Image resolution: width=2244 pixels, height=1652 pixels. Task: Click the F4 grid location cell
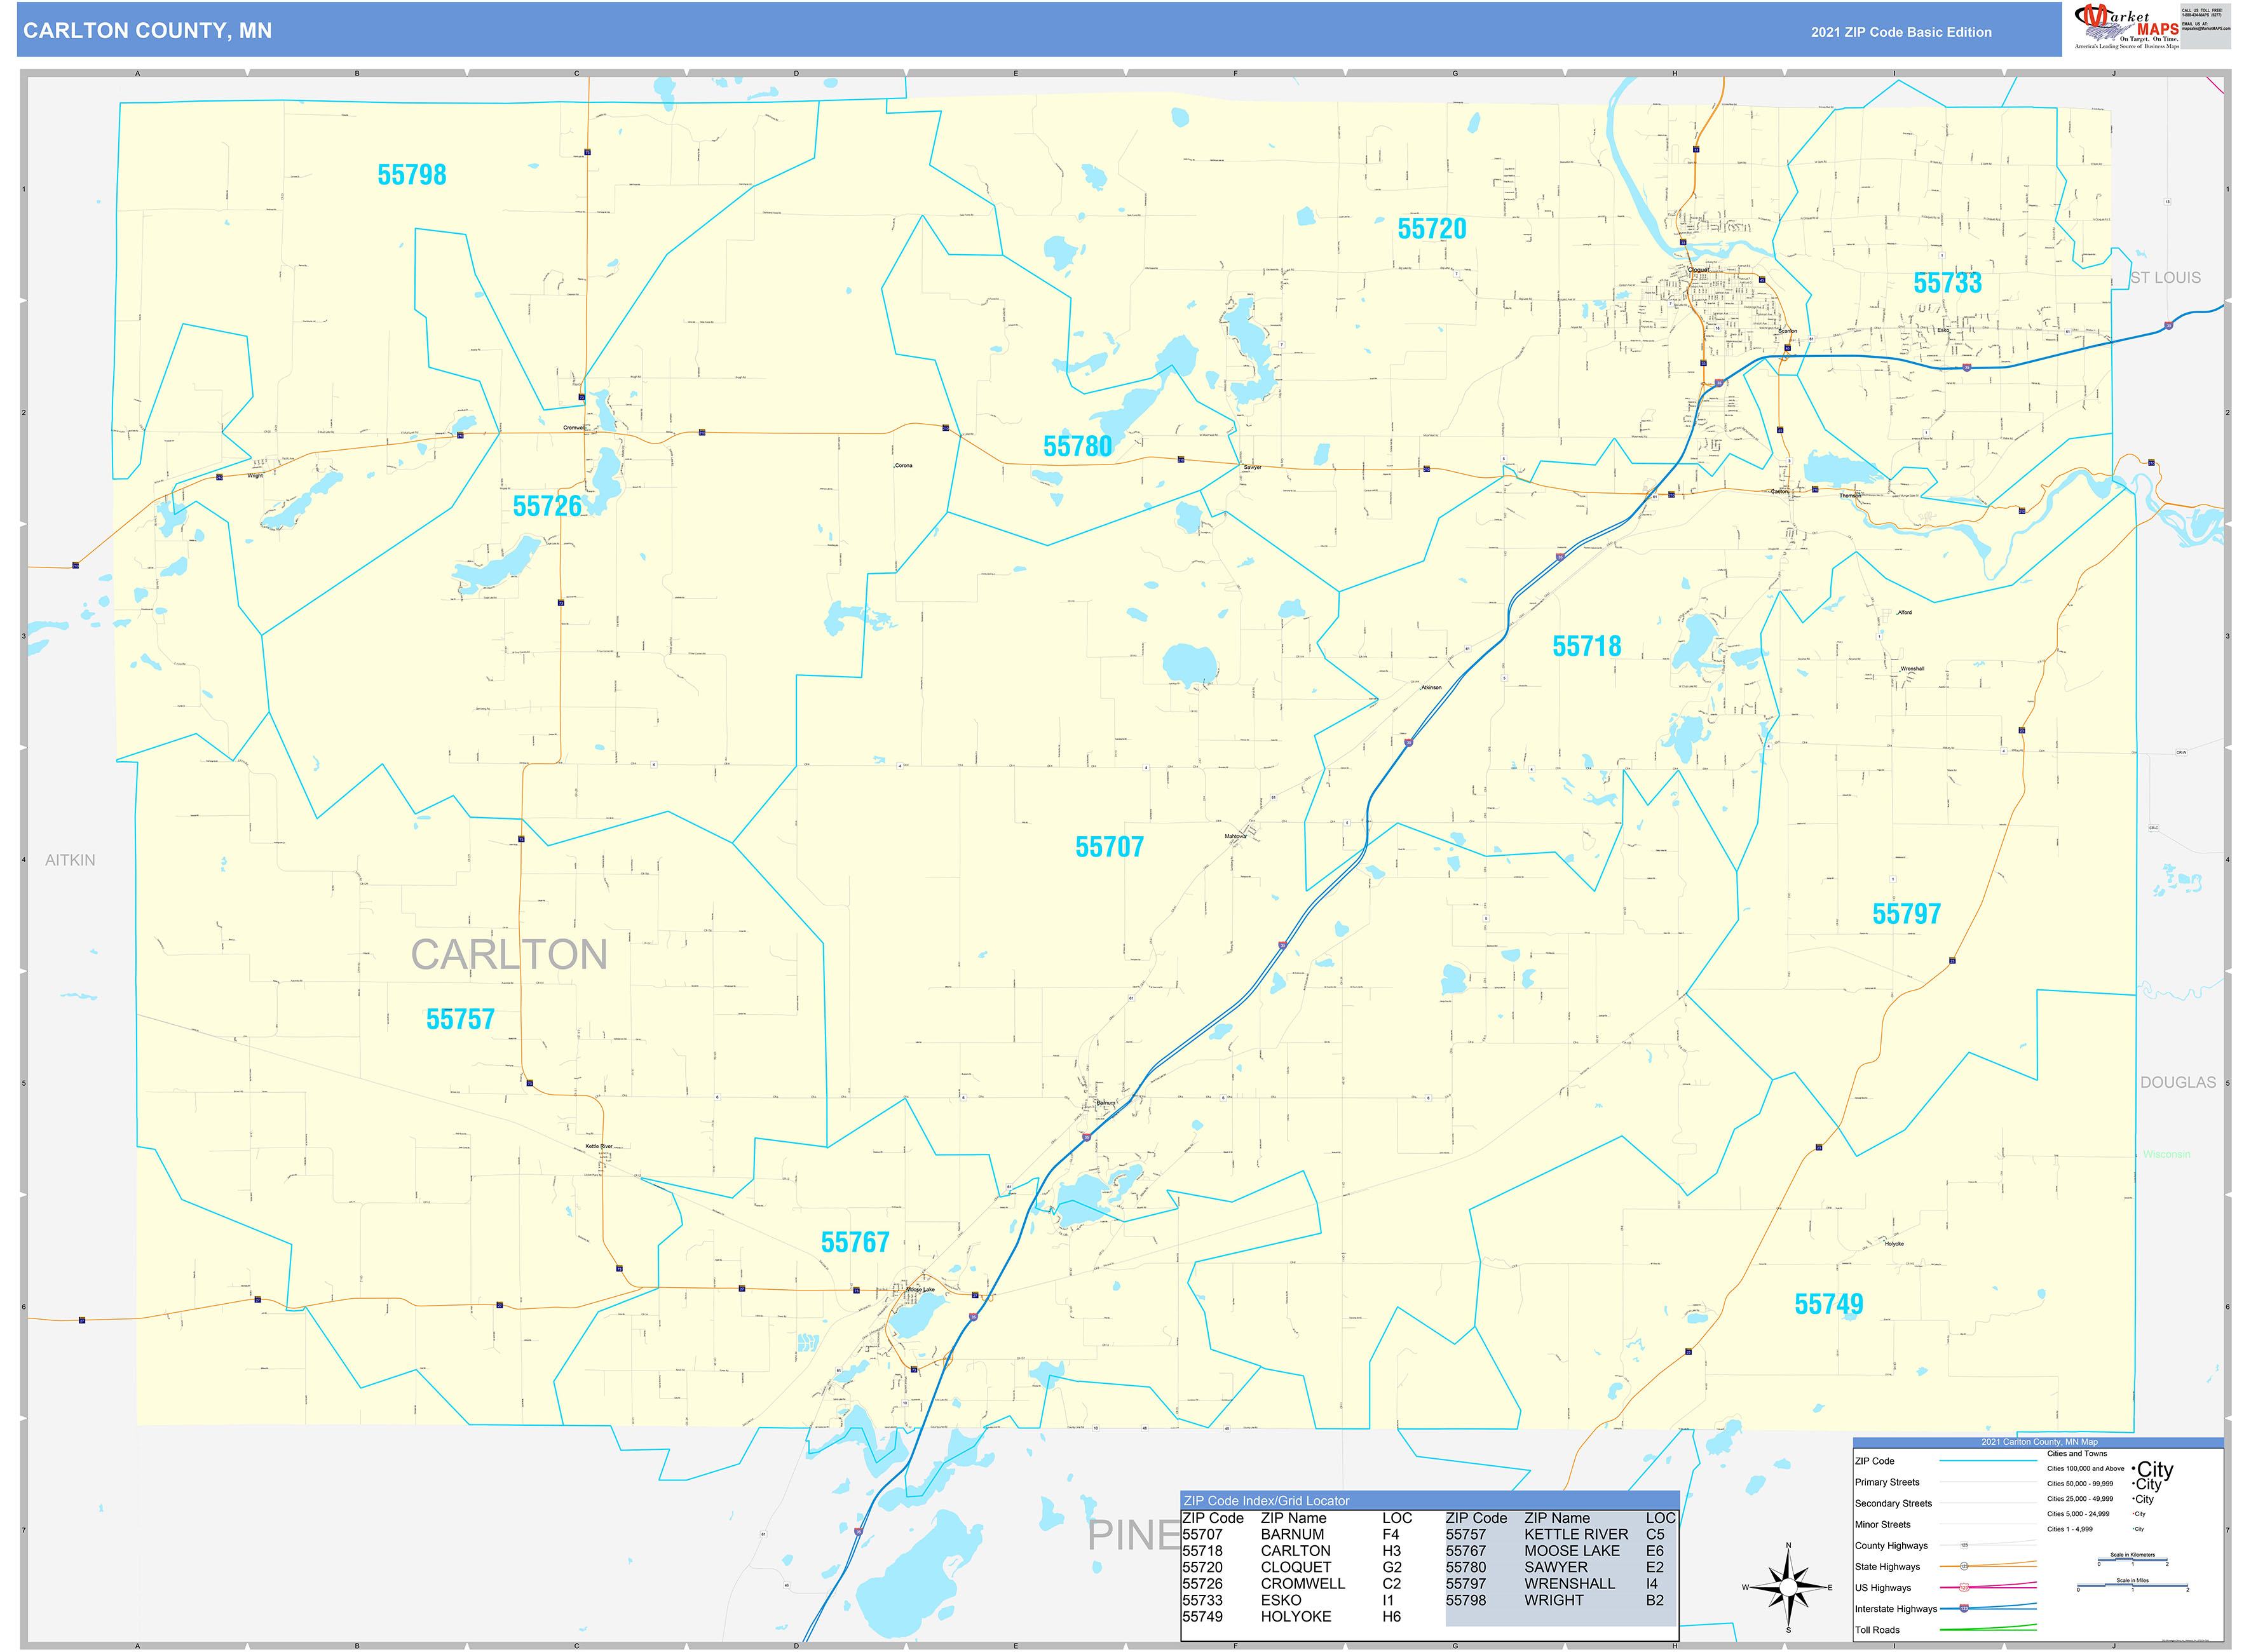pyautogui.click(x=1390, y=1534)
